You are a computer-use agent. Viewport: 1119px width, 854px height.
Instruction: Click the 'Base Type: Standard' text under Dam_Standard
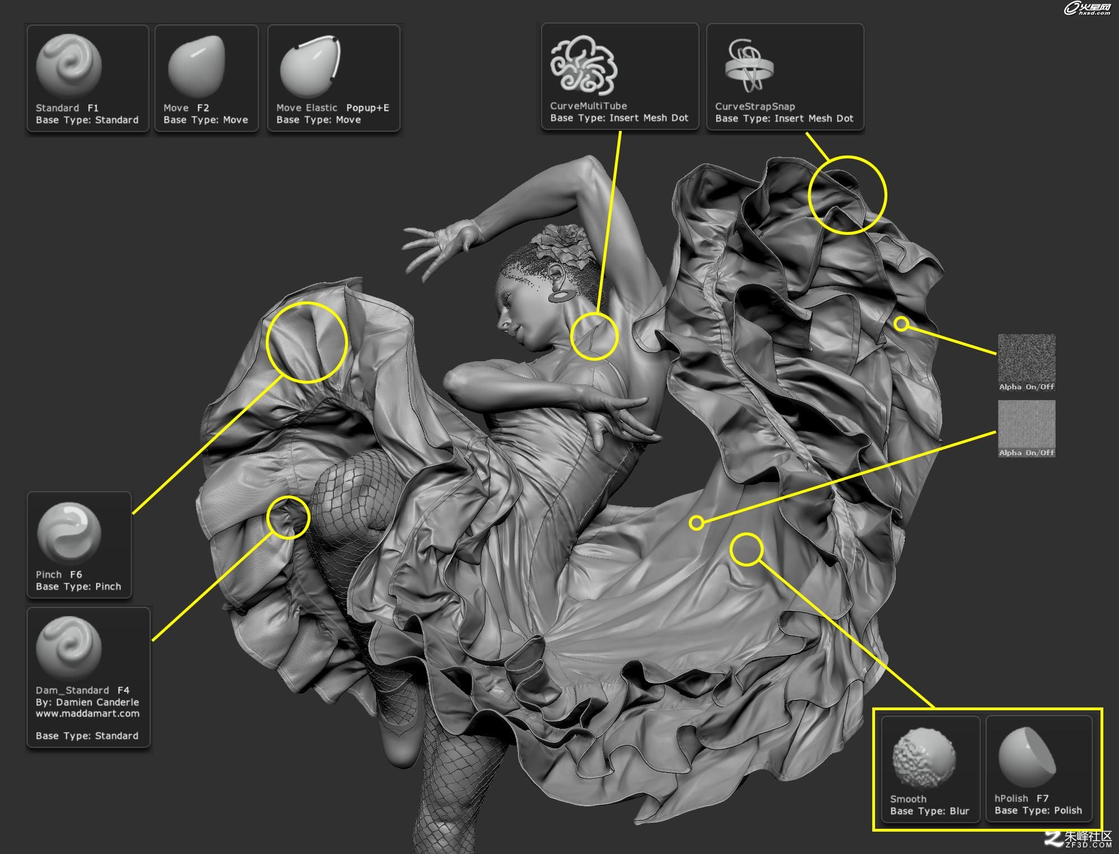coord(87,736)
